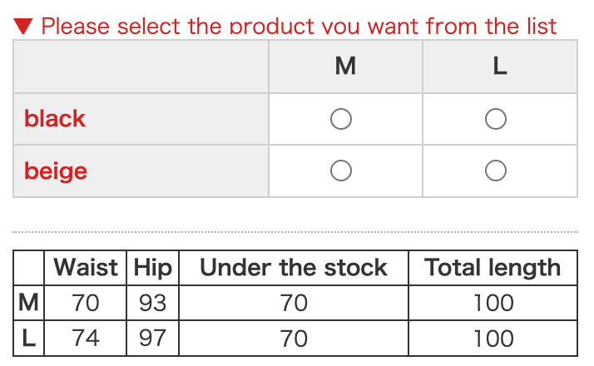Click the Under the stock header
Image resolution: width=594 pixels, height=366 pixels.
[x=294, y=268]
